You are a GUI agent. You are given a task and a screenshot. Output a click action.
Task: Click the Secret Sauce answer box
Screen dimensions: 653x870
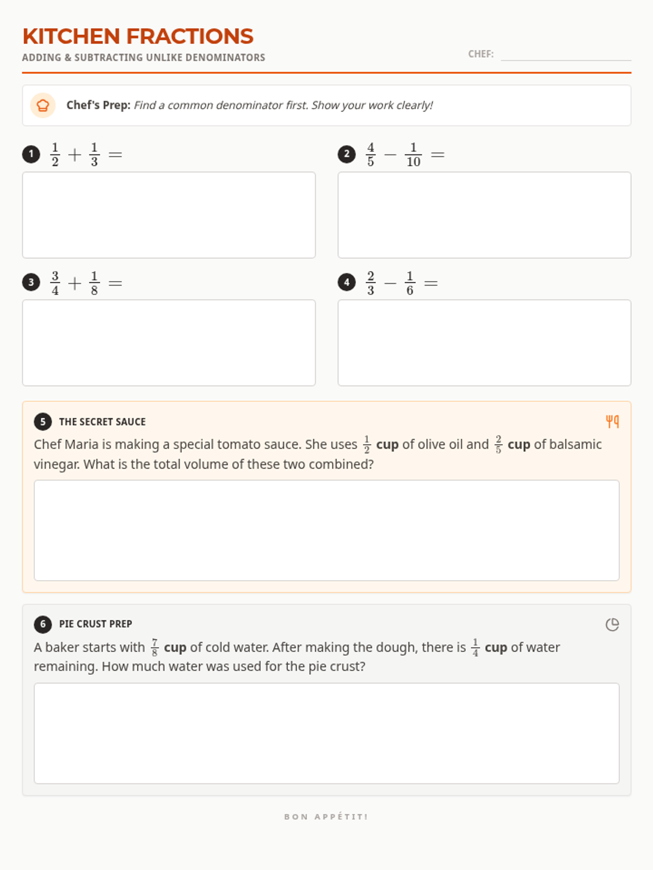[326, 530]
